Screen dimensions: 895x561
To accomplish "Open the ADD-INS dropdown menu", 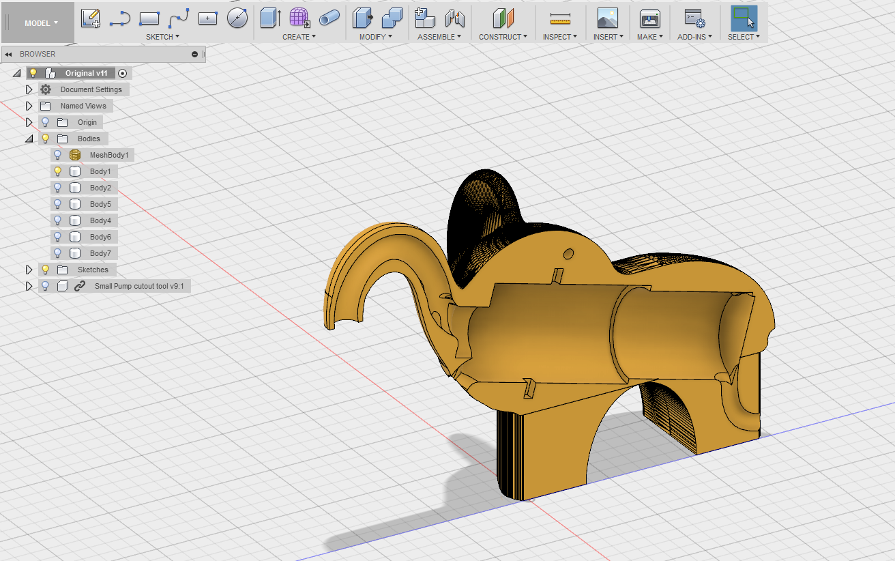I will [x=694, y=37].
